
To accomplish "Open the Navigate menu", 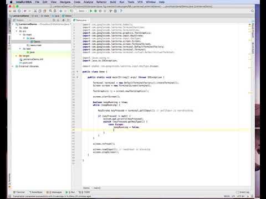I will [x=65, y=2].
